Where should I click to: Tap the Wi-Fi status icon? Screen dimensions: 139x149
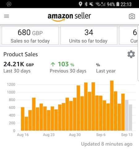98,4
